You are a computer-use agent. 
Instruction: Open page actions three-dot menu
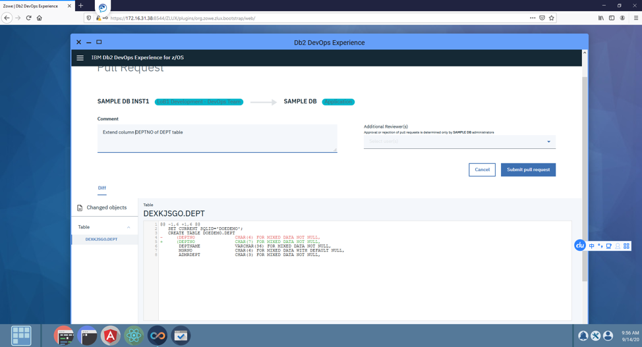coord(533,18)
